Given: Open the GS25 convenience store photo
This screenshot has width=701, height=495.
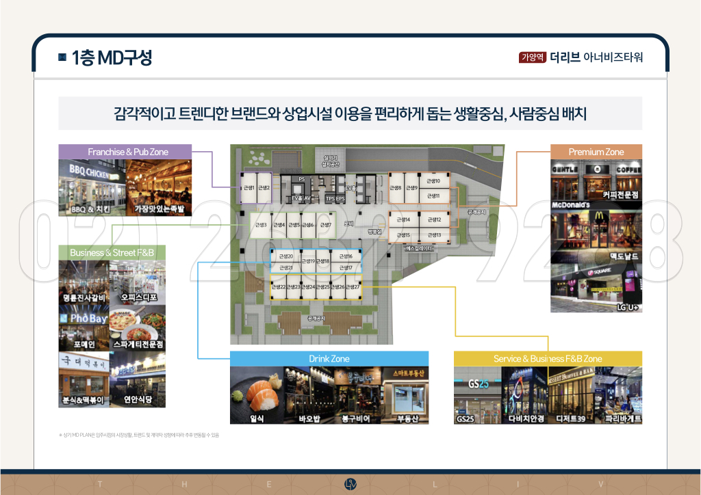Looking at the screenshot, I should click(477, 395).
